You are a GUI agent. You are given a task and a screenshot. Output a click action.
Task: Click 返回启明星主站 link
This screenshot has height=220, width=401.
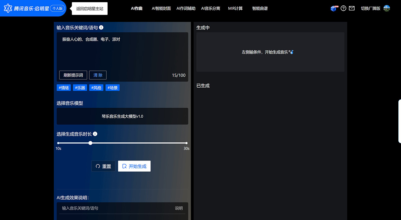click(x=89, y=8)
